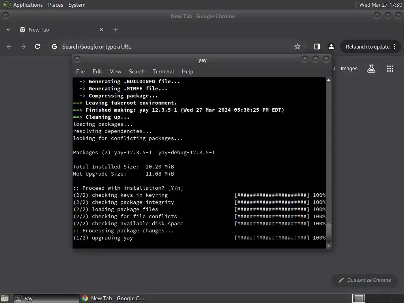Click the distro logo beside Applications
Image resolution: width=404 pixels, height=303 pixels.
pos(6,5)
